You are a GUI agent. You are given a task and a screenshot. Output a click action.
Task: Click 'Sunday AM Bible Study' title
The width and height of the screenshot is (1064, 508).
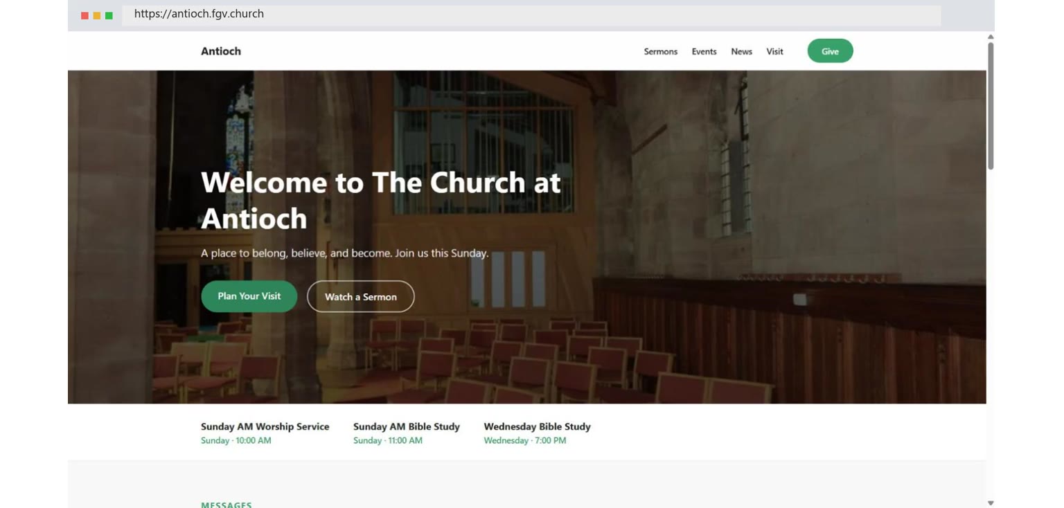coord(407,426)
